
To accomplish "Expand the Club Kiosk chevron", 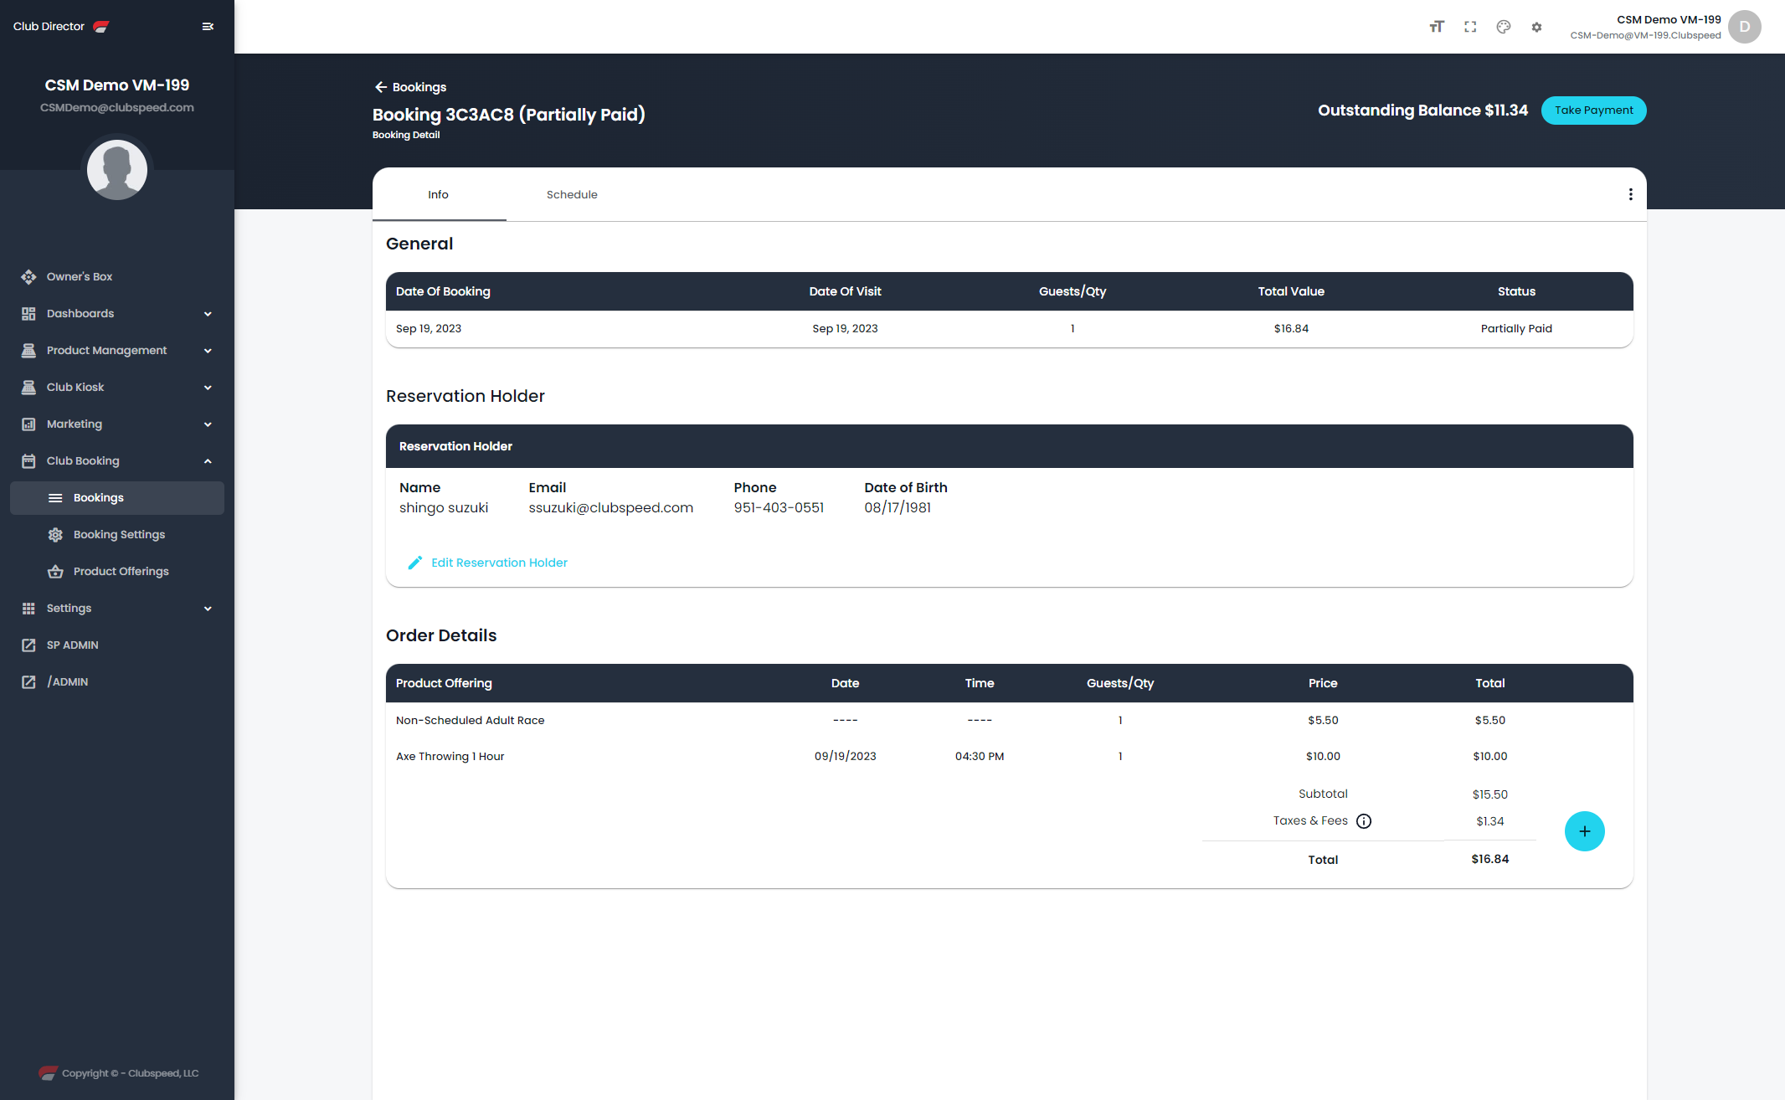I will (x=208, y=388).
